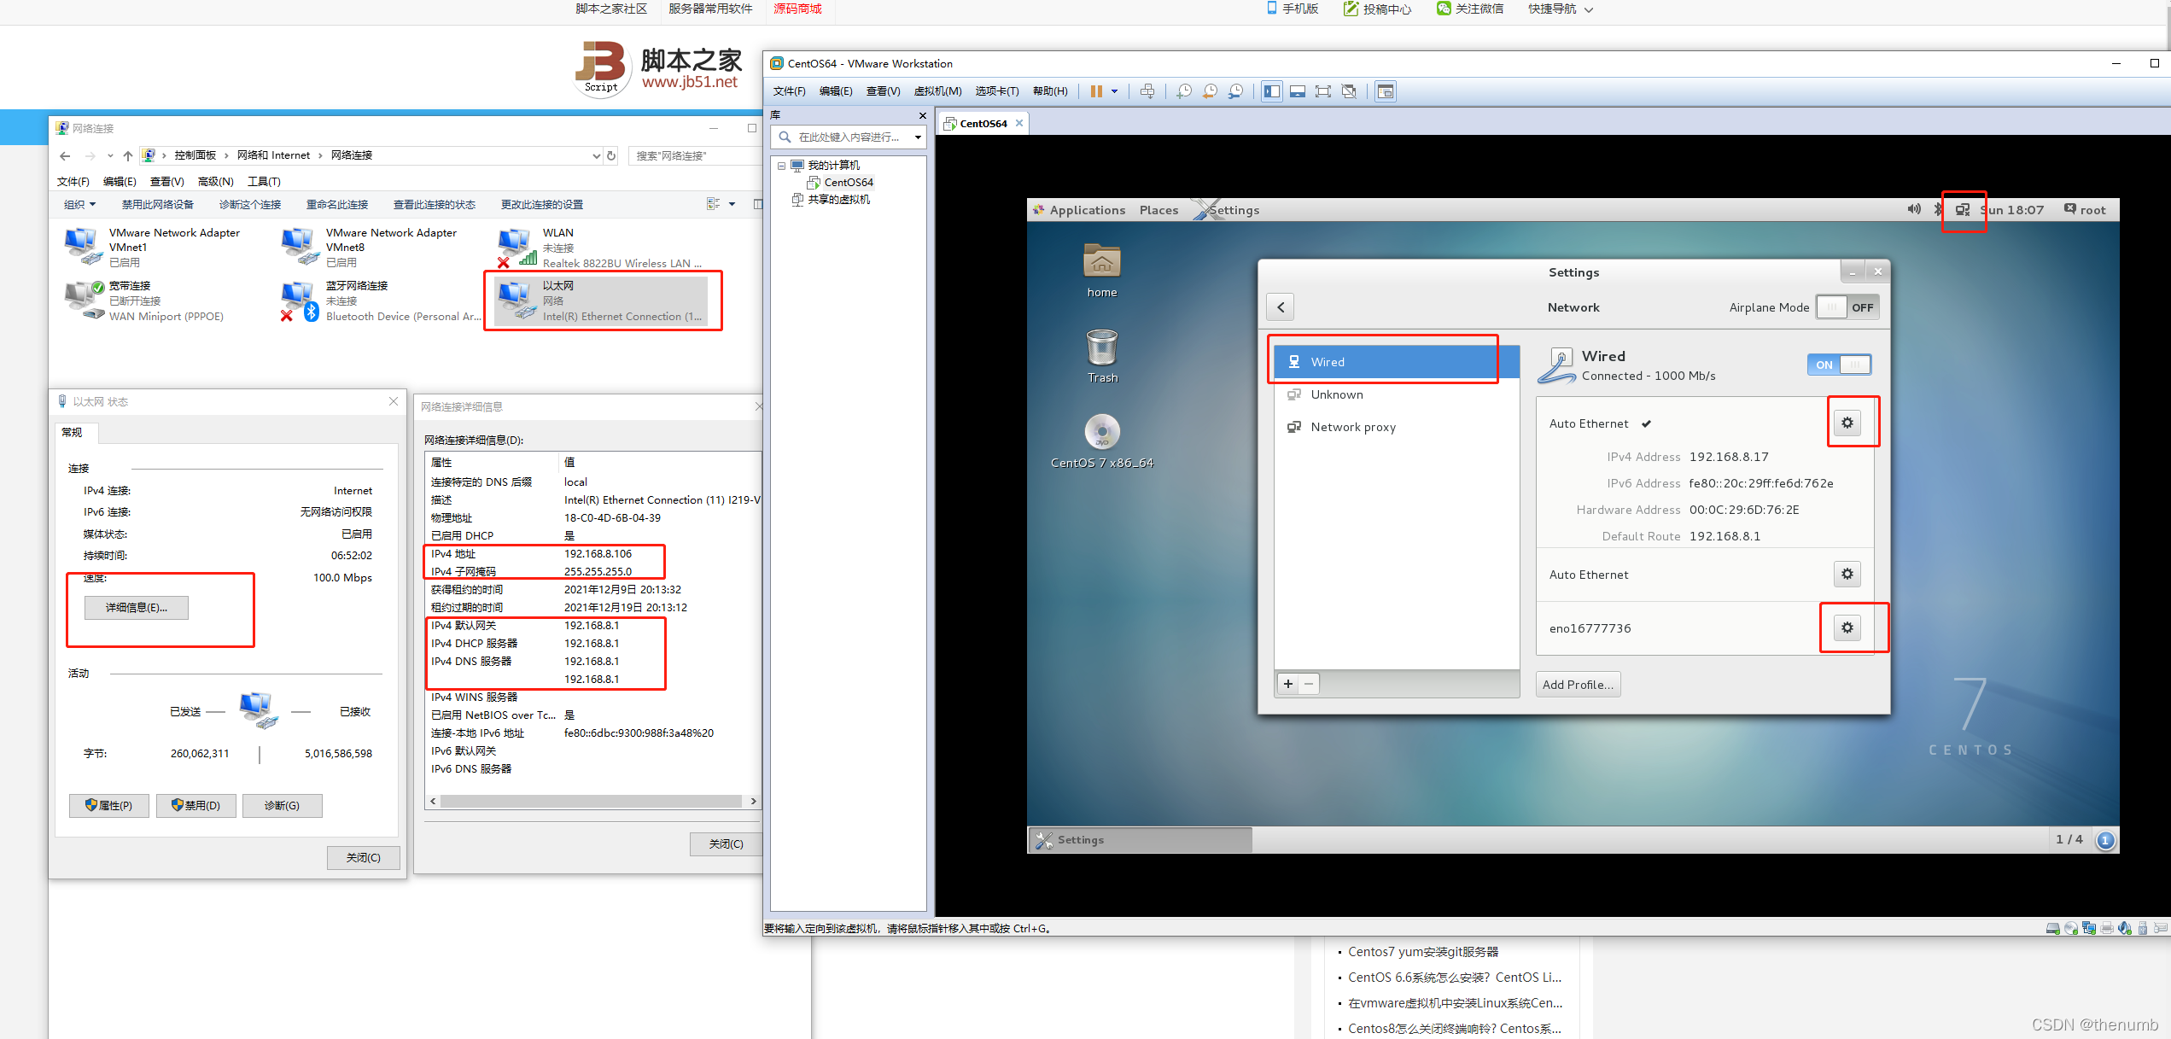2171x1039 pixels.
Task: Toggle VMware console view icon
Action: point(1386,91)
